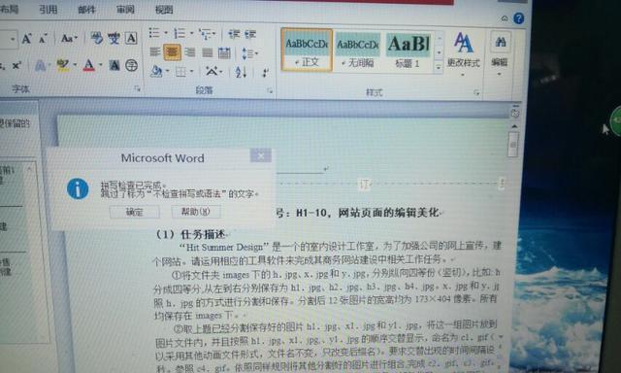Open the Font (字体) dialog launcher
Screen dimensions: 621x373
click(138, 88)
